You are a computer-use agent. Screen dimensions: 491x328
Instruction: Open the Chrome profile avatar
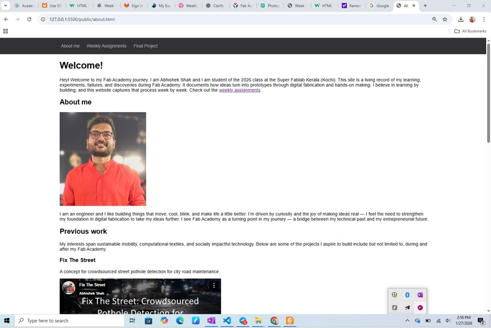472,19
